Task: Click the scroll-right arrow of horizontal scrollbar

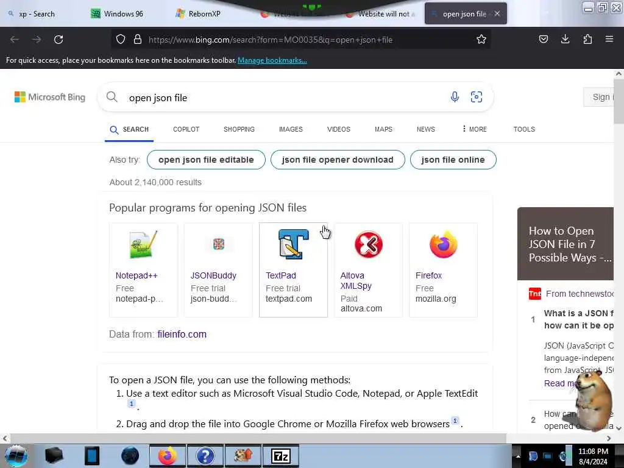Action: (x=609, y=438)
